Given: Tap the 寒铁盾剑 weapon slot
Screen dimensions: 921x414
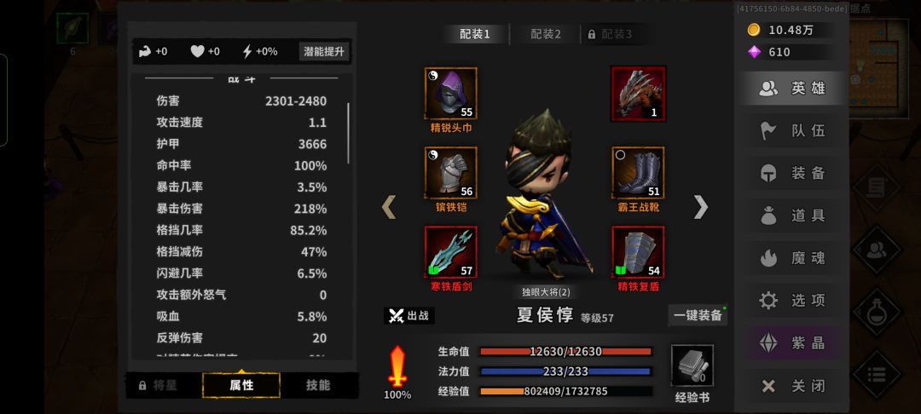Looking at the screenshot, I should pos(450,252).
